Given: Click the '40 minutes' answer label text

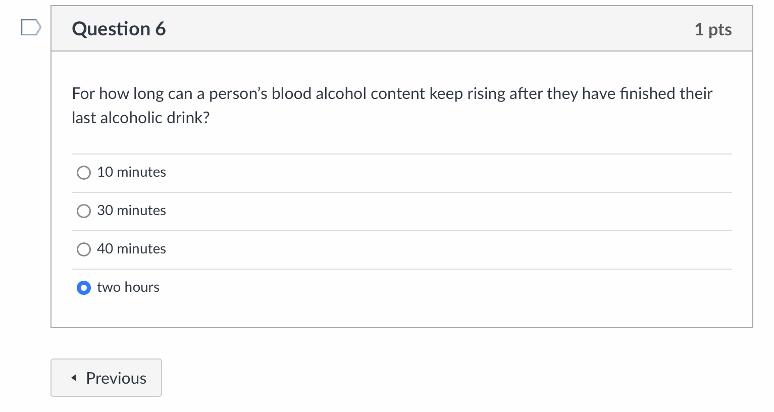Looking at the screenshot, I should 131,249.
